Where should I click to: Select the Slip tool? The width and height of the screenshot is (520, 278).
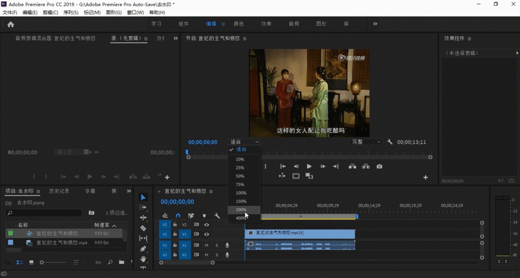[144, 238]
